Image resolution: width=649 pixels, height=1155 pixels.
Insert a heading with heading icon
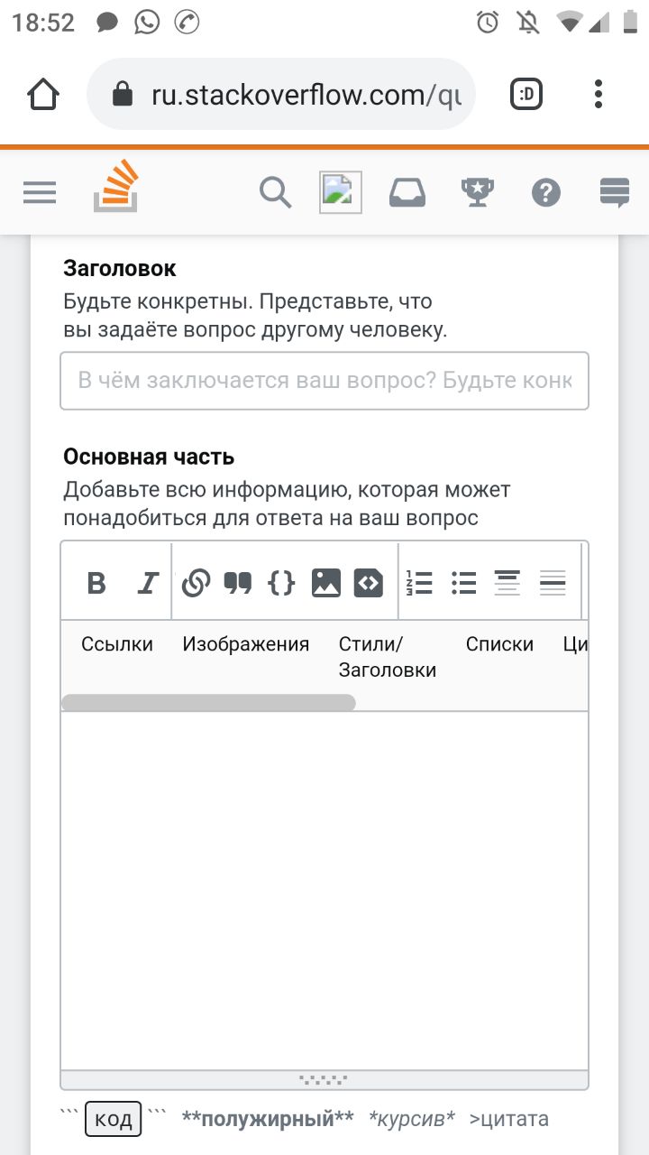[x=507, y=583]
